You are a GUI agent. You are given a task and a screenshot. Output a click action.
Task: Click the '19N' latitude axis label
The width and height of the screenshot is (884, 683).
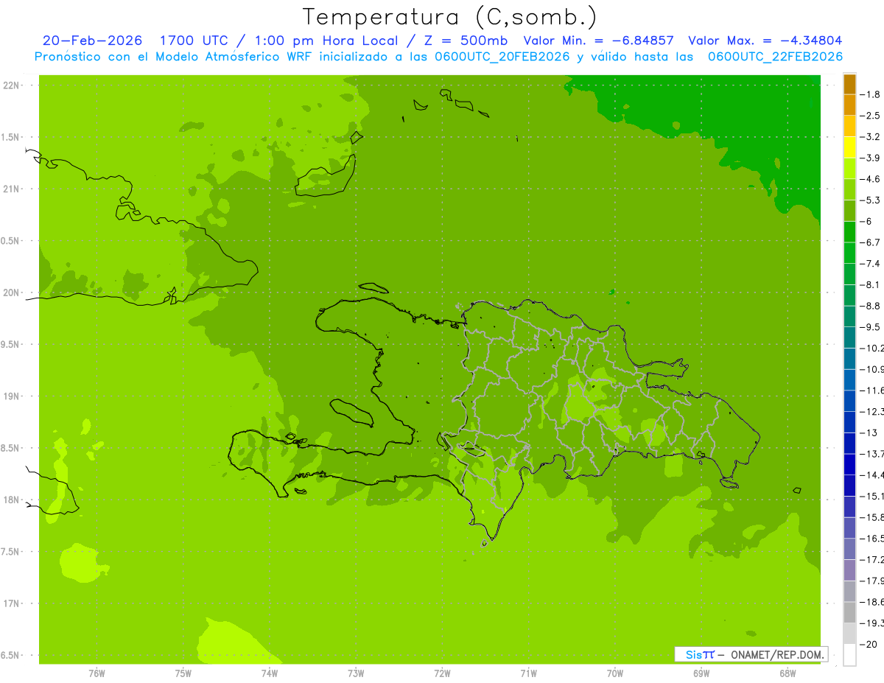(12, 396)
